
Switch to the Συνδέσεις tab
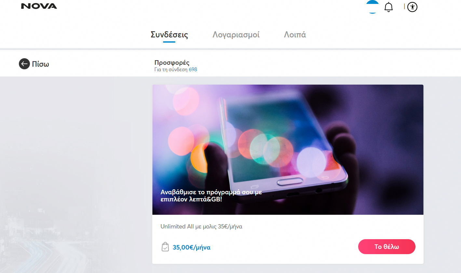pyautogui.click(x=169, y=34)
